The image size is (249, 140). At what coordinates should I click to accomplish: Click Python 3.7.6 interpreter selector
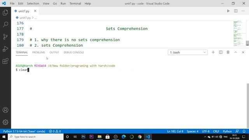coord(24,131)
